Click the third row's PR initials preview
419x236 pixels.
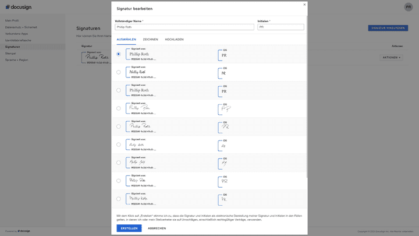point(224,91)
